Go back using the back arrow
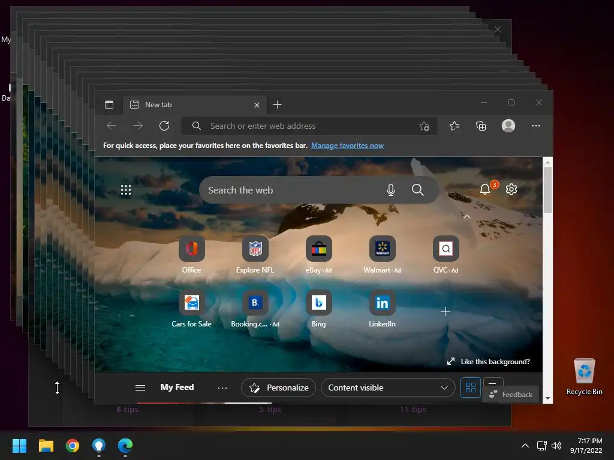 pos(112,126)
